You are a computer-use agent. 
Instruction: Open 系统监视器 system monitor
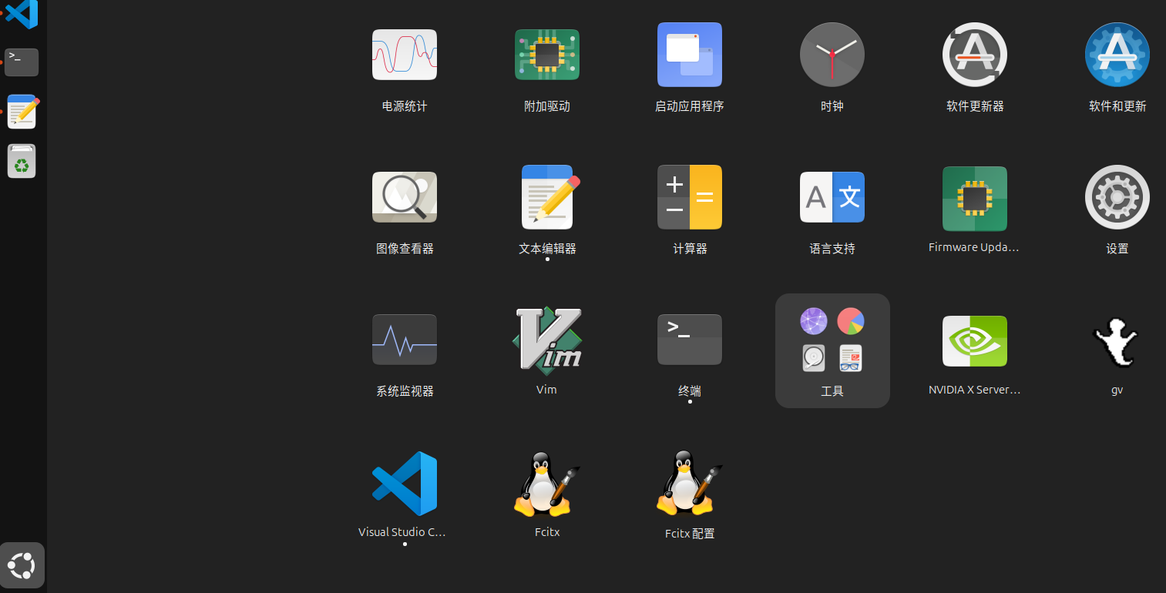tap(405, 340)
